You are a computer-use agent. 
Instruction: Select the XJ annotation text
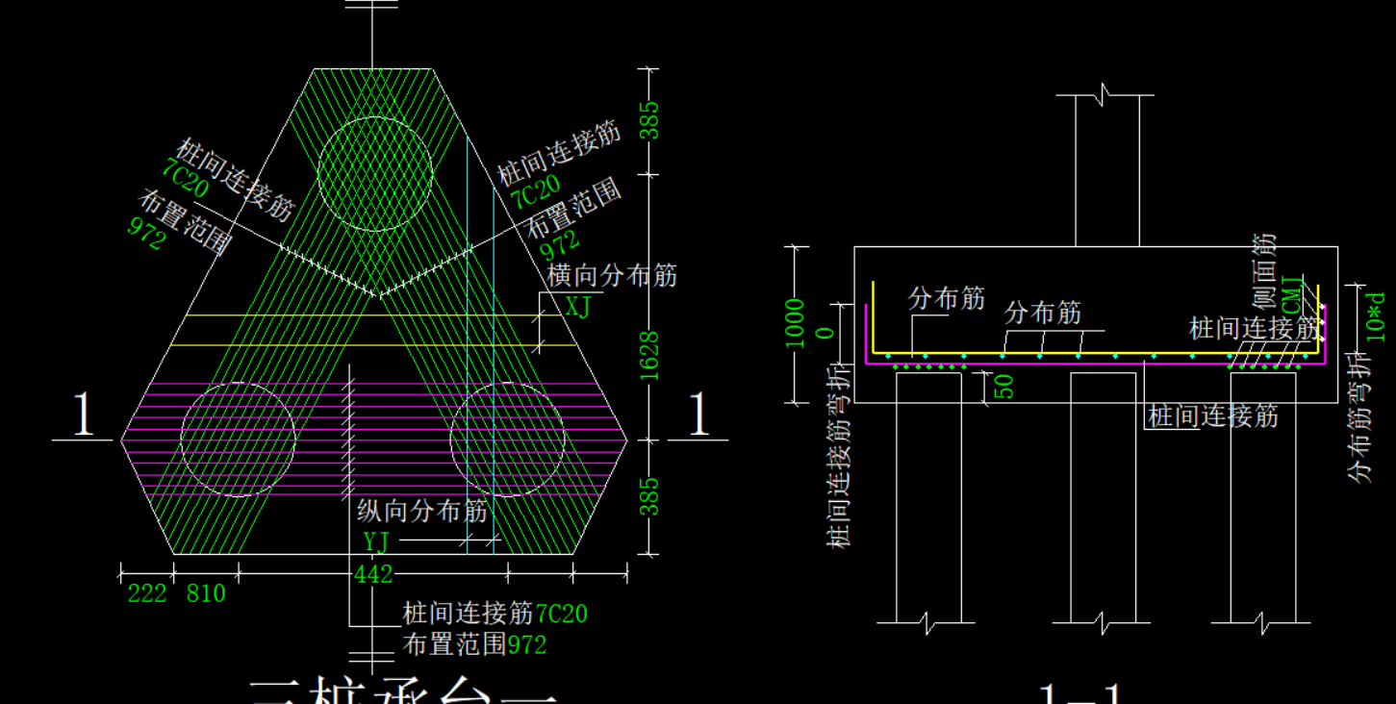pyautogui.click(x=578, y=307)
